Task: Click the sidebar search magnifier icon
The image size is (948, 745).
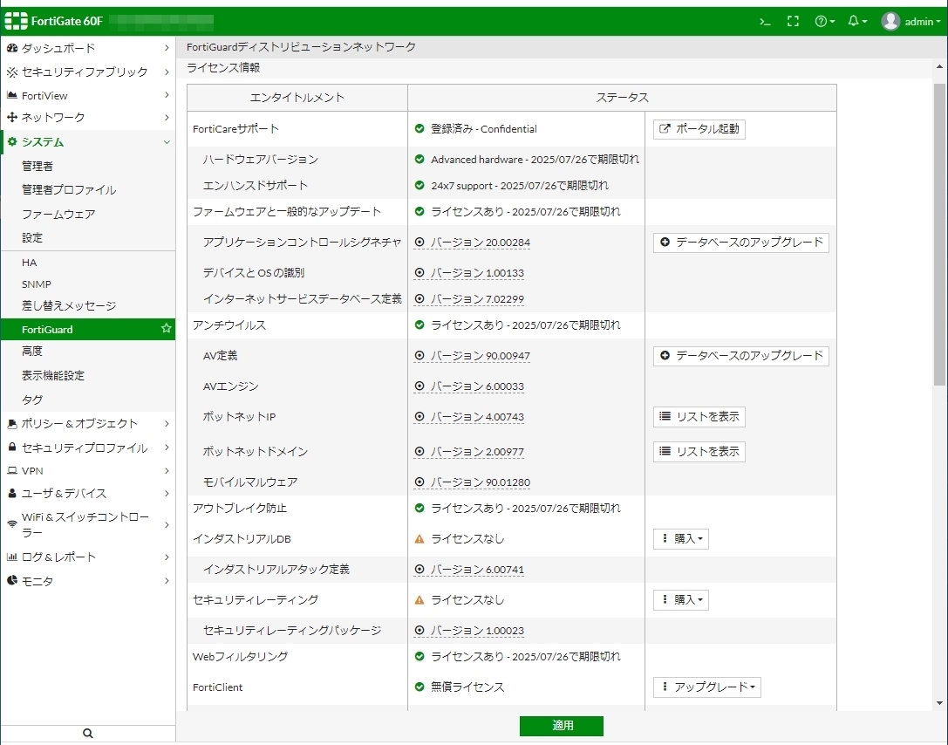Action: tap(88, 734)
